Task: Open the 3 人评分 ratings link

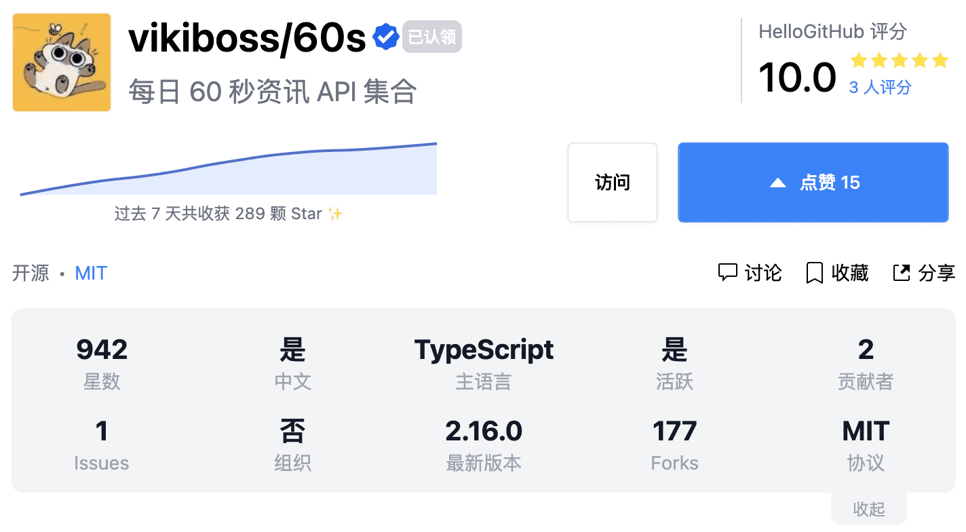Action: pyautogui.click(x=880, y=88)
